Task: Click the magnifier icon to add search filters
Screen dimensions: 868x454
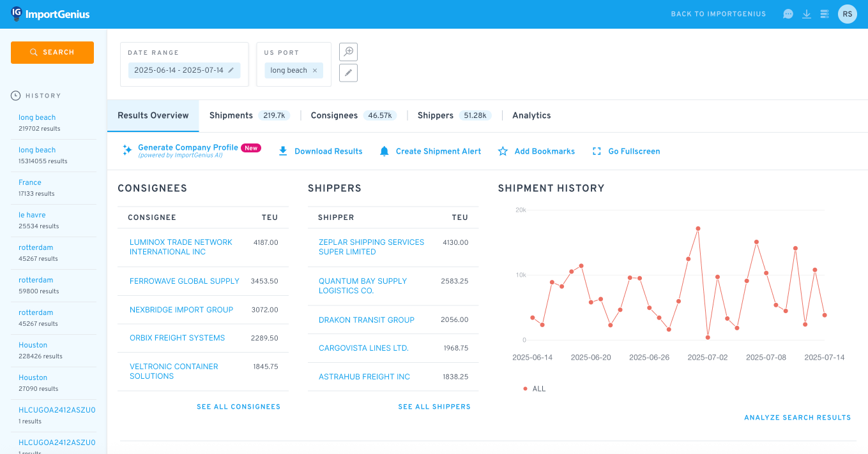Action: click(x=348, y=52)
